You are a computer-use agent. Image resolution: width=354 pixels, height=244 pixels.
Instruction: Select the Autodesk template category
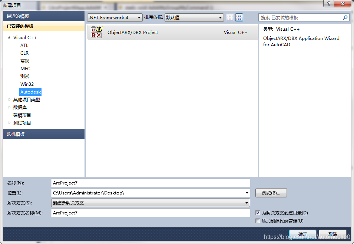pyautogui.click(x=30, y=92)
